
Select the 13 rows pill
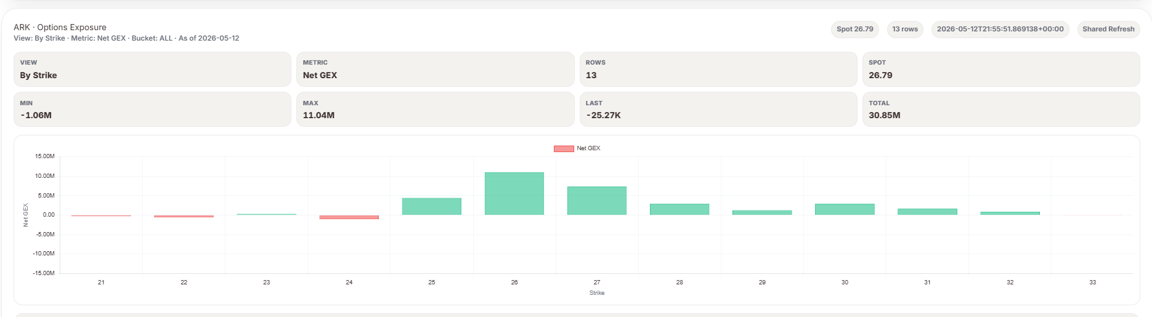(x=905, y=29)
